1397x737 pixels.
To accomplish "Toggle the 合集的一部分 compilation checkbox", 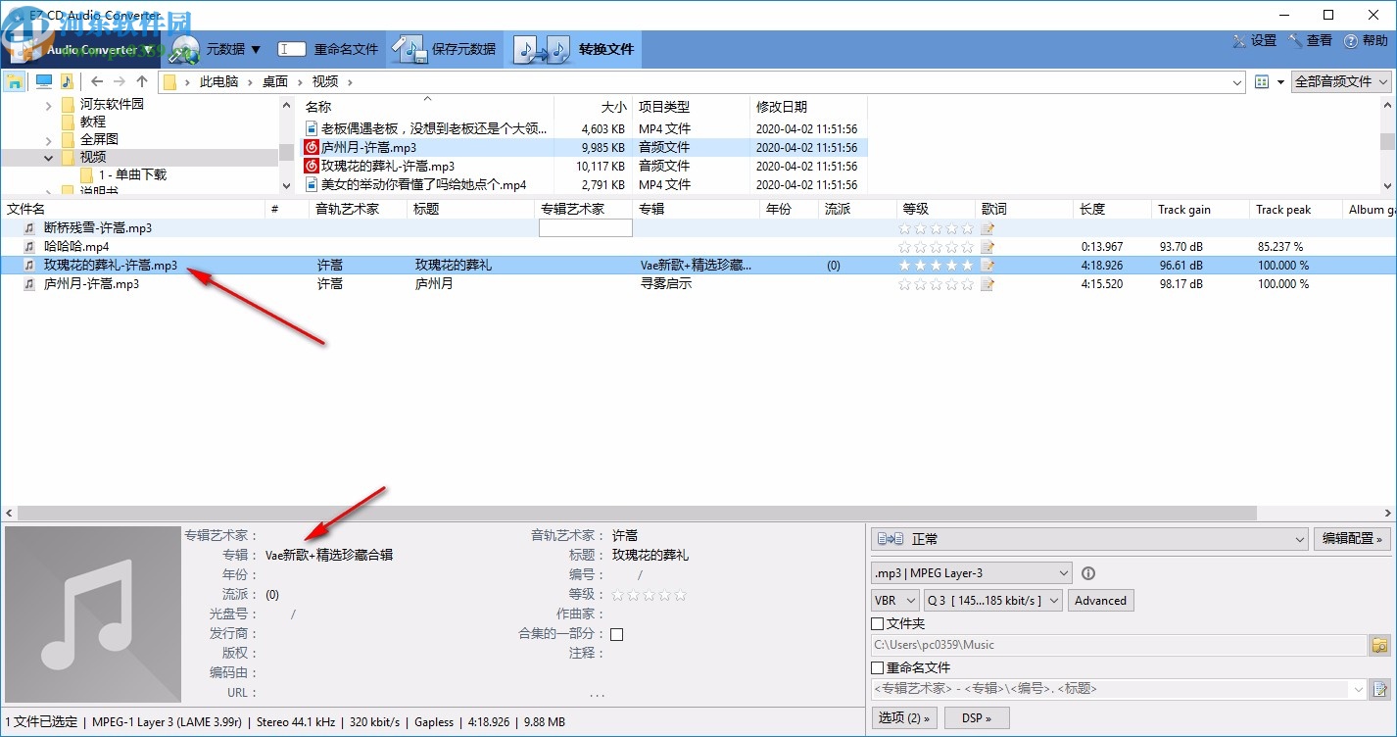I will click(616, 633).
